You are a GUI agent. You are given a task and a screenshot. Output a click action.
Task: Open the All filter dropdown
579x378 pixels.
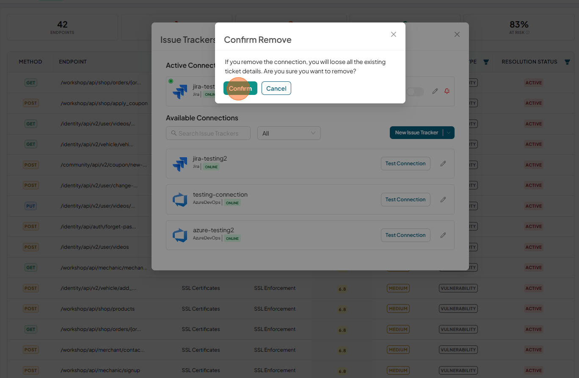pos(289,133)
